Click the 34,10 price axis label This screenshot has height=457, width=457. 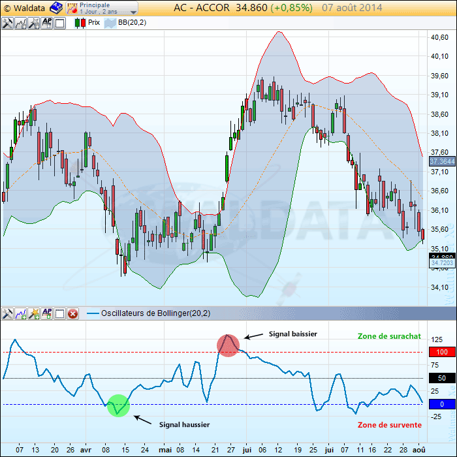[439, 287]
